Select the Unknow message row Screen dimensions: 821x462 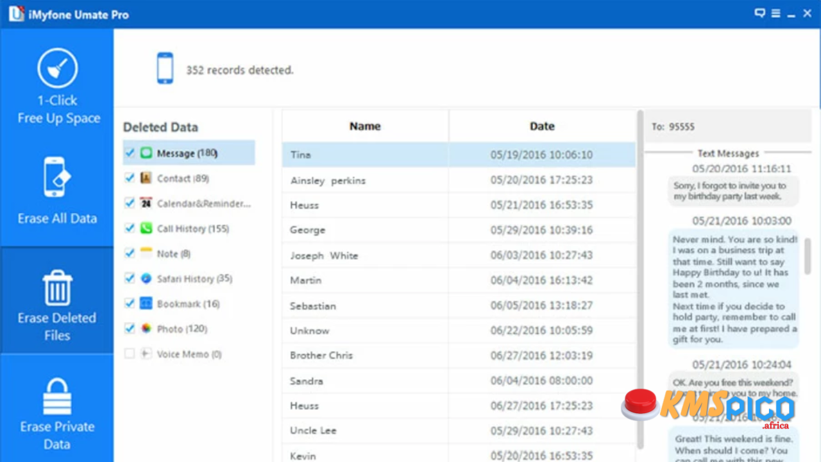[x=459, y=330]
